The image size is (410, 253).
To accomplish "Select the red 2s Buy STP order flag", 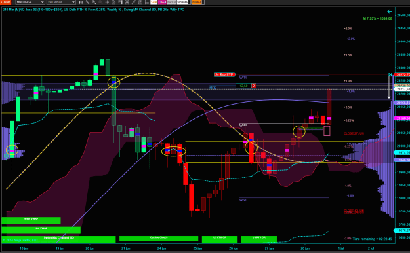I will (x=224, y=75).
